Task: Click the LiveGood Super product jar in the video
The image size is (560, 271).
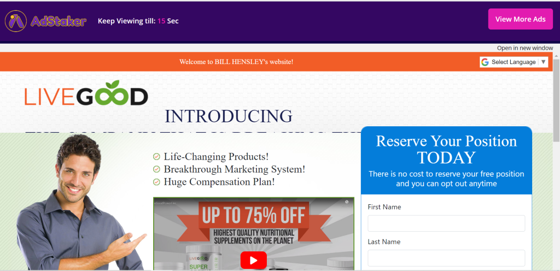Action: point(204,257)
